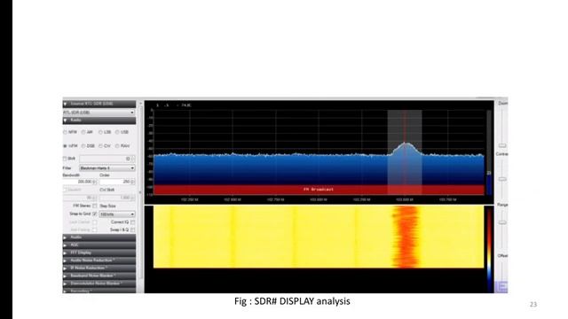
Task: Toggle the FM Stereo checkbox
Action: (95, 206)
